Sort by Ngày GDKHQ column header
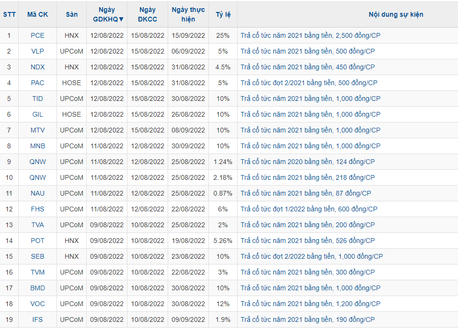 coord(107,14)
